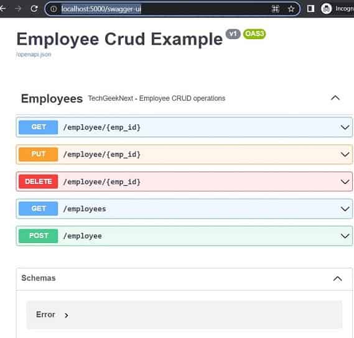The height and width of the screenshot is (338, 354).
Task: Expand the Error schema arrow
Action: (x=66, y=315)
